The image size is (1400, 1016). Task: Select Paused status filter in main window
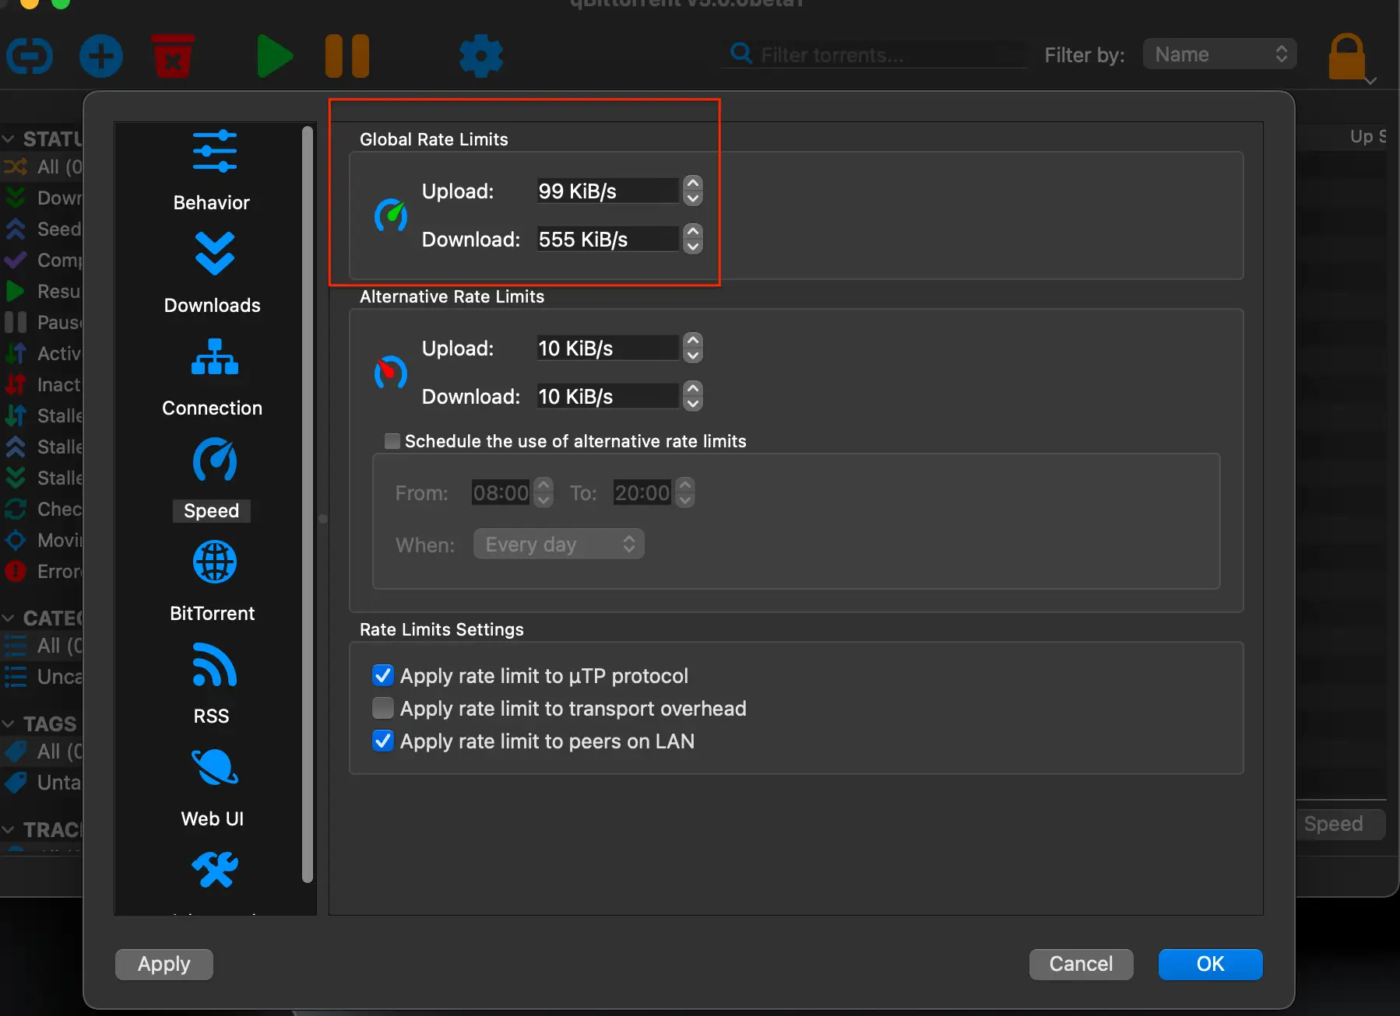click(43, 322)
